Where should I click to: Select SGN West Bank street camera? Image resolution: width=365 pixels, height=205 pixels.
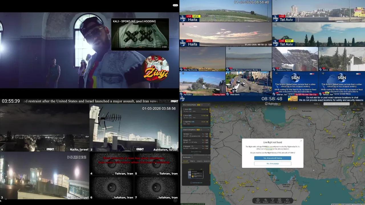[249, 83]
